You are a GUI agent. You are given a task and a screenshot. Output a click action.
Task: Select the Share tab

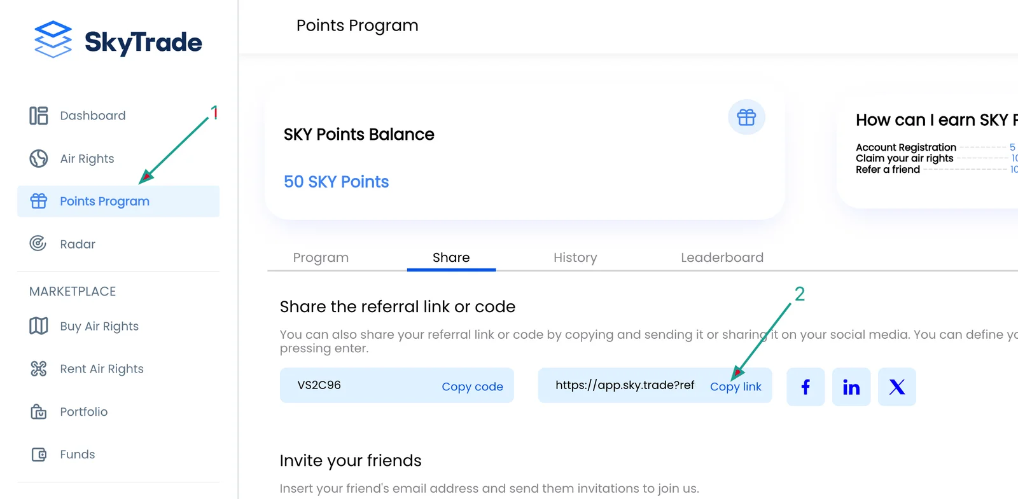(x=451, y=257)
